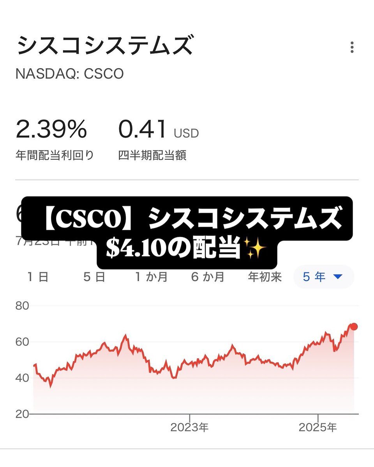Click the red current-price dot on chart
Viewport: 374px width, 467px height.
click(x=354, y=327)
